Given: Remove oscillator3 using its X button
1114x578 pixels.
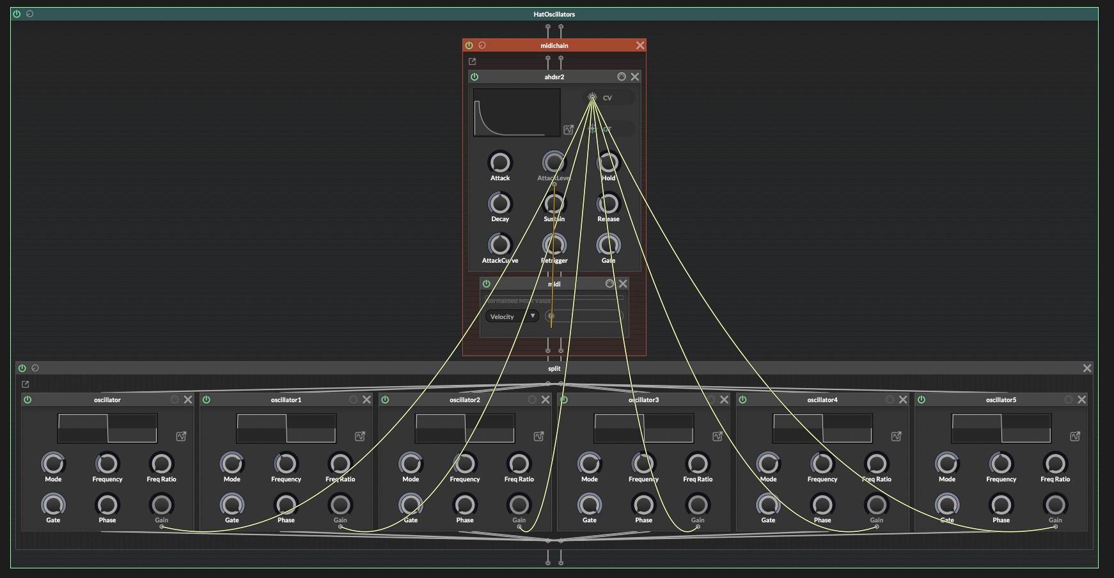Looking at the screenshot, I should tap(725, 400).
